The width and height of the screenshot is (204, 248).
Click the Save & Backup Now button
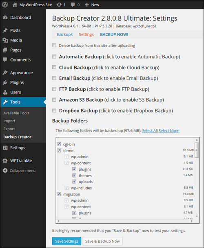pyautogui.click(x=102, y=241)
